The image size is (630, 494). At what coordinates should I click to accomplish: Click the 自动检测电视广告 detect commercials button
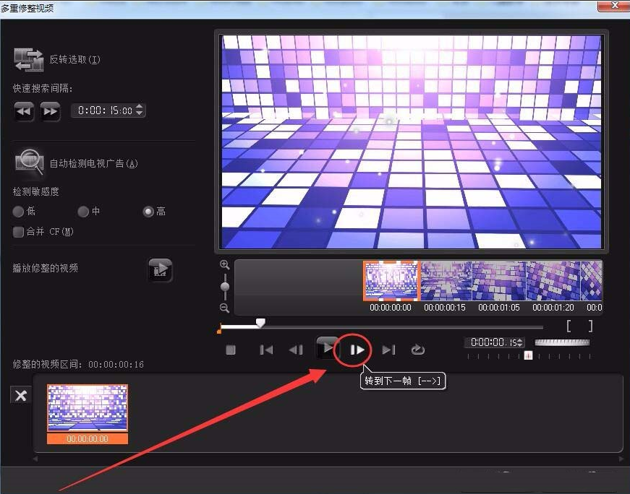(x=29, y=160)
